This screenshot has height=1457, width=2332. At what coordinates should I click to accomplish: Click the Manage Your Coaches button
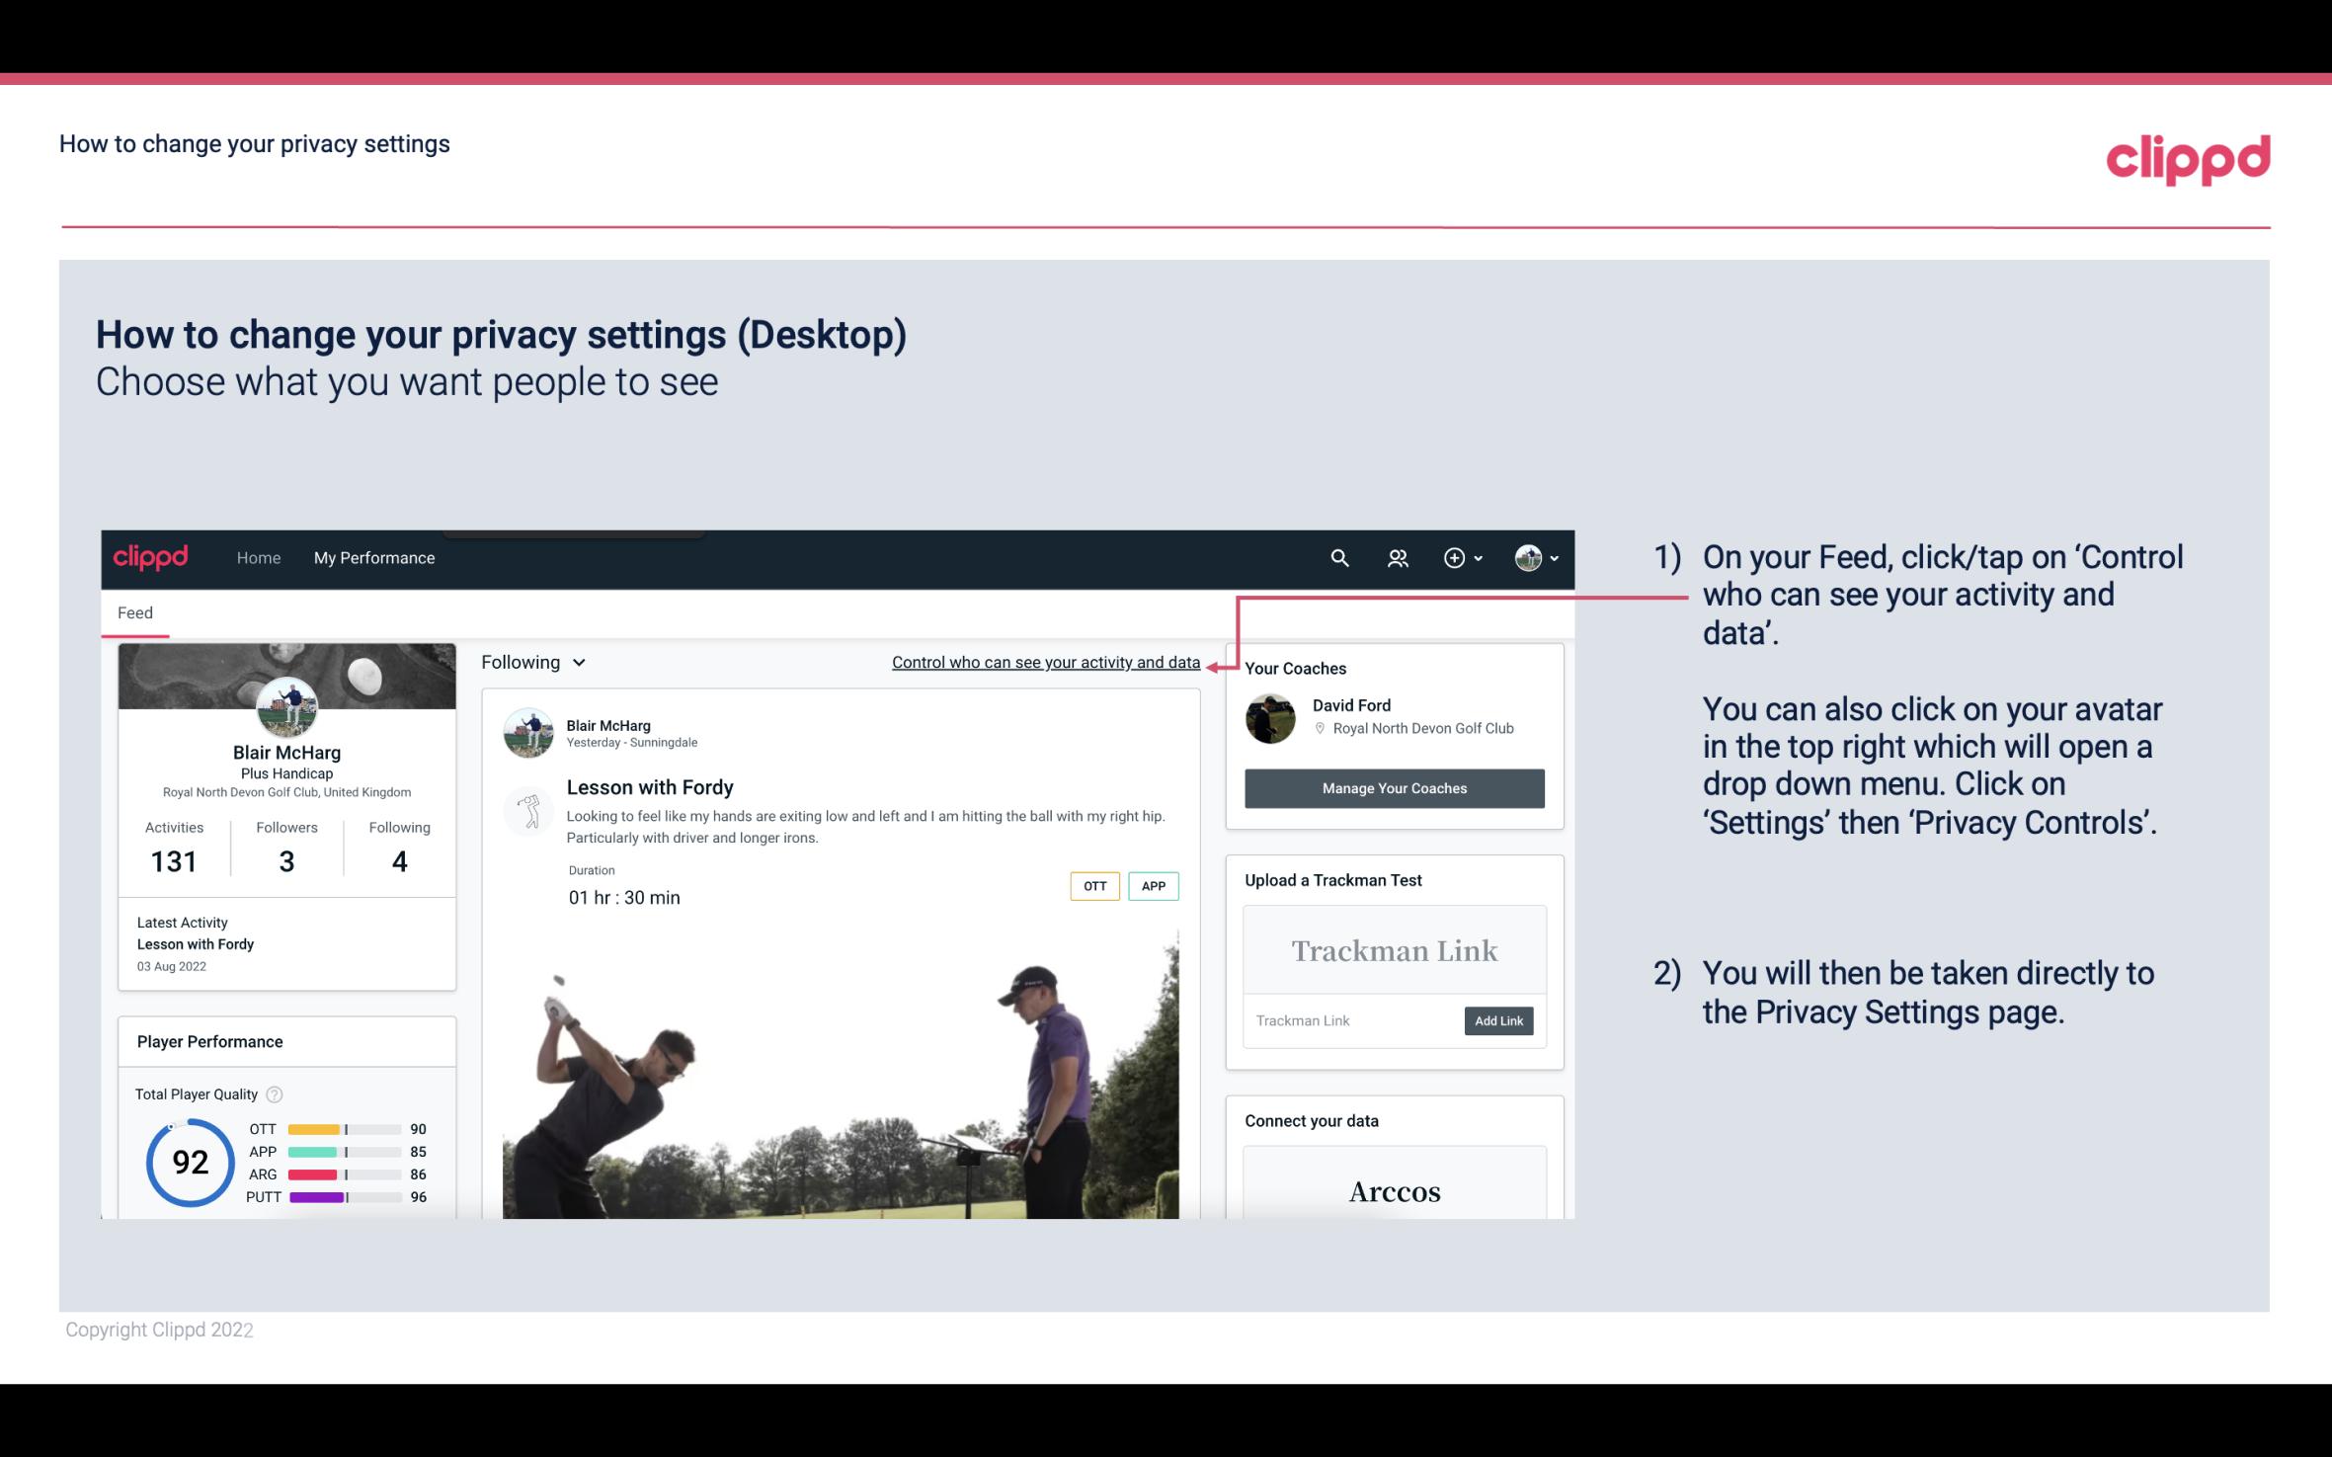(x=1395, y=787)
